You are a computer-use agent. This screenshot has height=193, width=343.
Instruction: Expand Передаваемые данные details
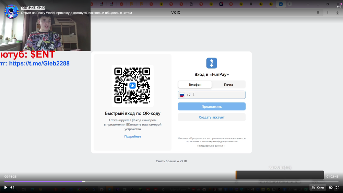(211, 146)
